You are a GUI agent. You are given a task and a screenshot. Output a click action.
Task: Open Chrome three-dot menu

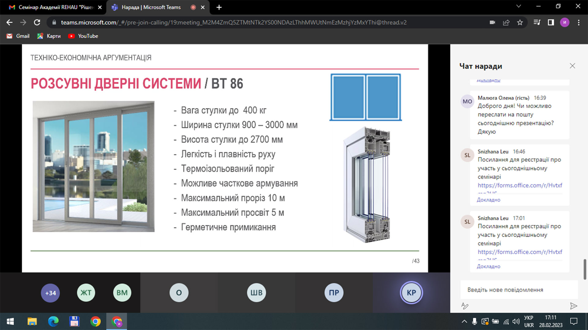coord(579,22)
